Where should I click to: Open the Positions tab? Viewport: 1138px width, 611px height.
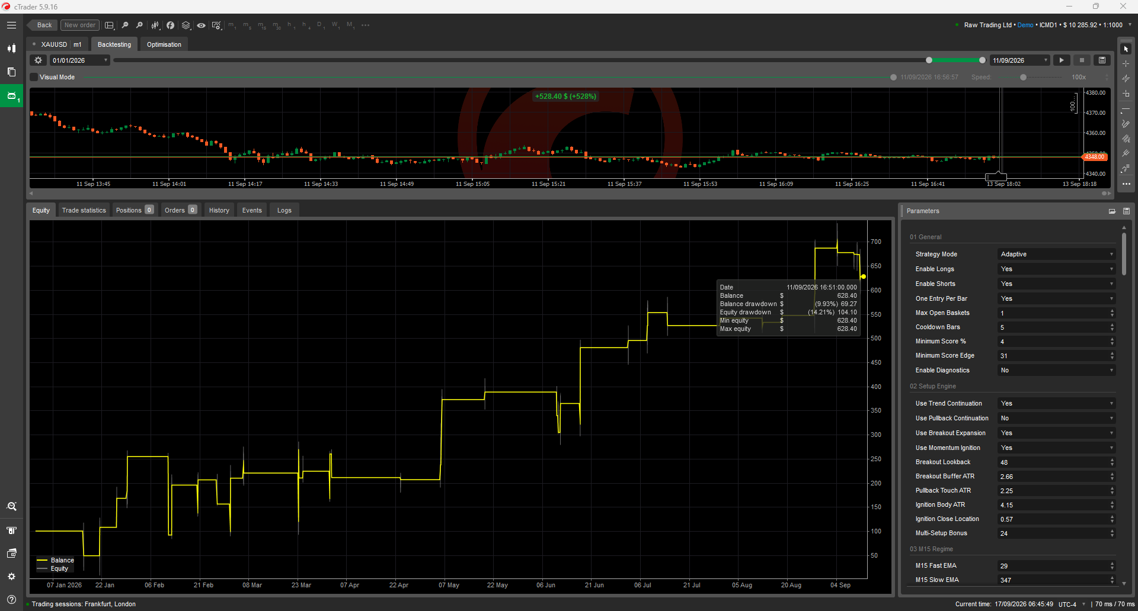tap(135, 210)
